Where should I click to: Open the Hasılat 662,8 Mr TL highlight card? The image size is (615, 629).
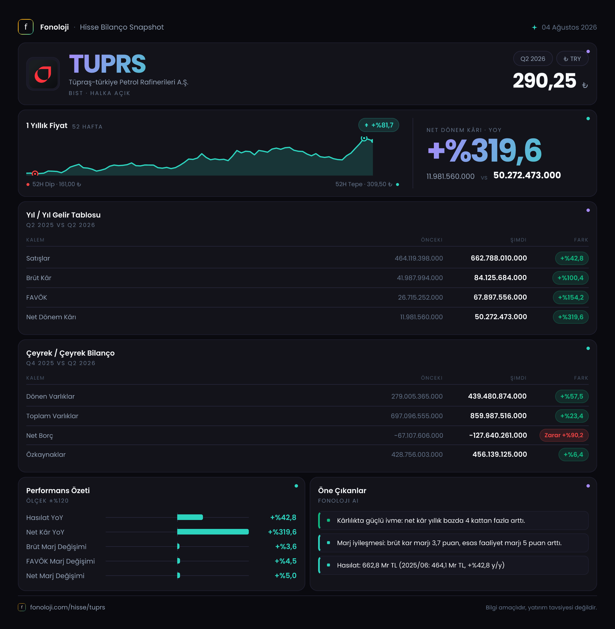(x=453, y=565)
